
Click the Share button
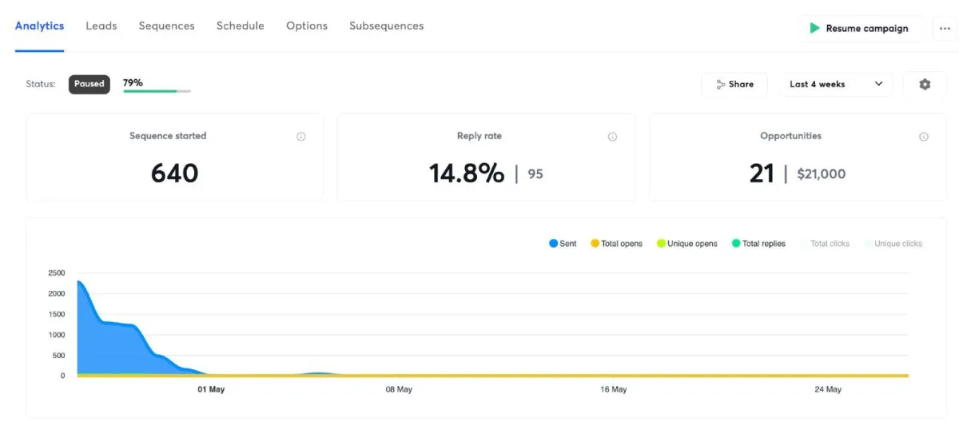[x=734, y=84]
